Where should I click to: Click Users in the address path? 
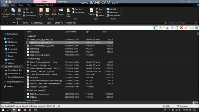[49, 23]
